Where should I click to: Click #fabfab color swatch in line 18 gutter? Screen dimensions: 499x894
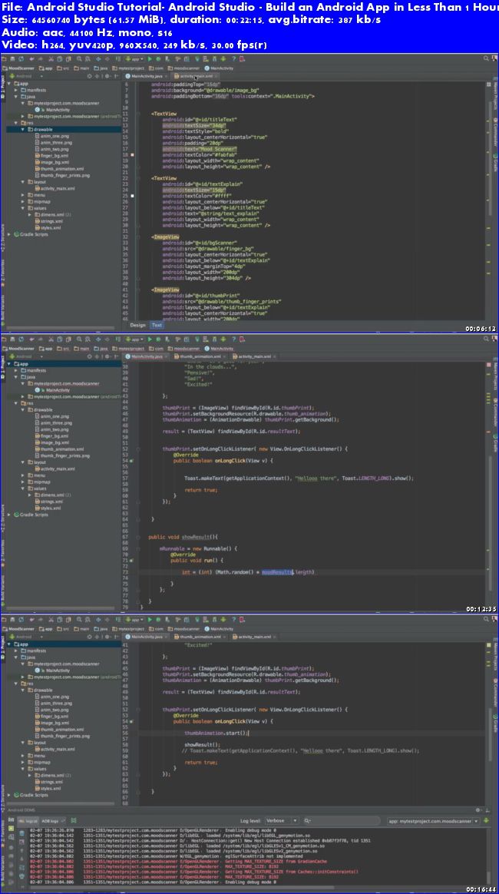coord(133,154)
